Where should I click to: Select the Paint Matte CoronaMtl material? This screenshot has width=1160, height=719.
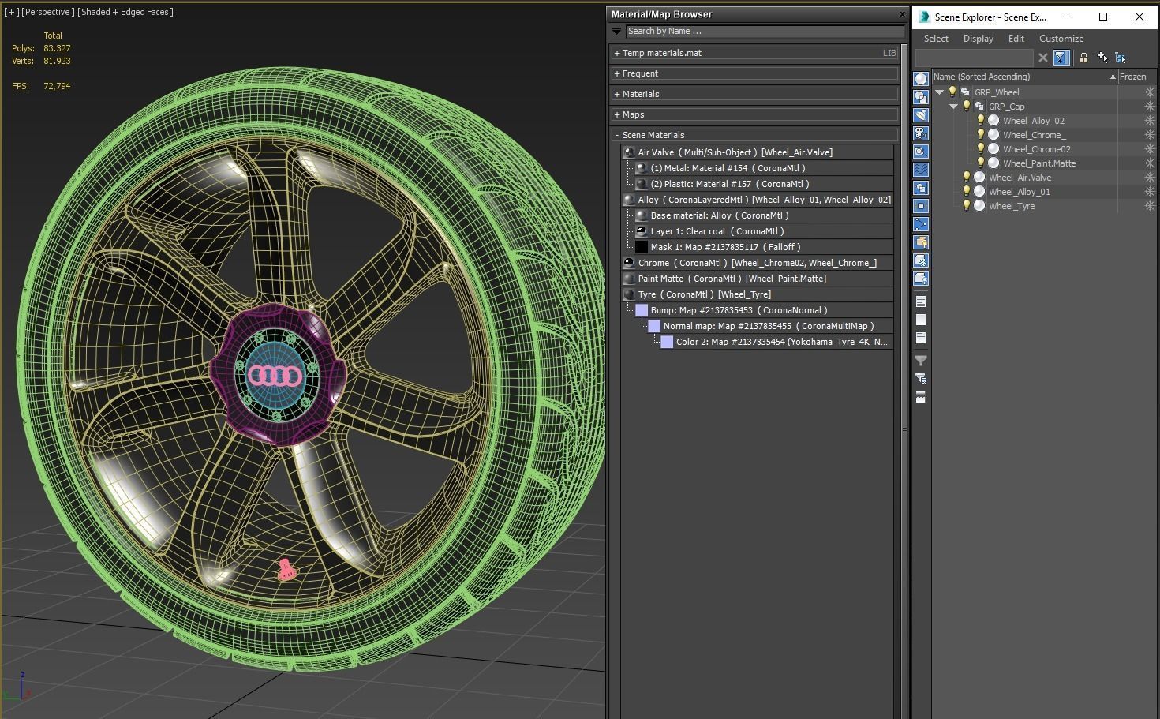pyautogui.click(x=758, y=279)
